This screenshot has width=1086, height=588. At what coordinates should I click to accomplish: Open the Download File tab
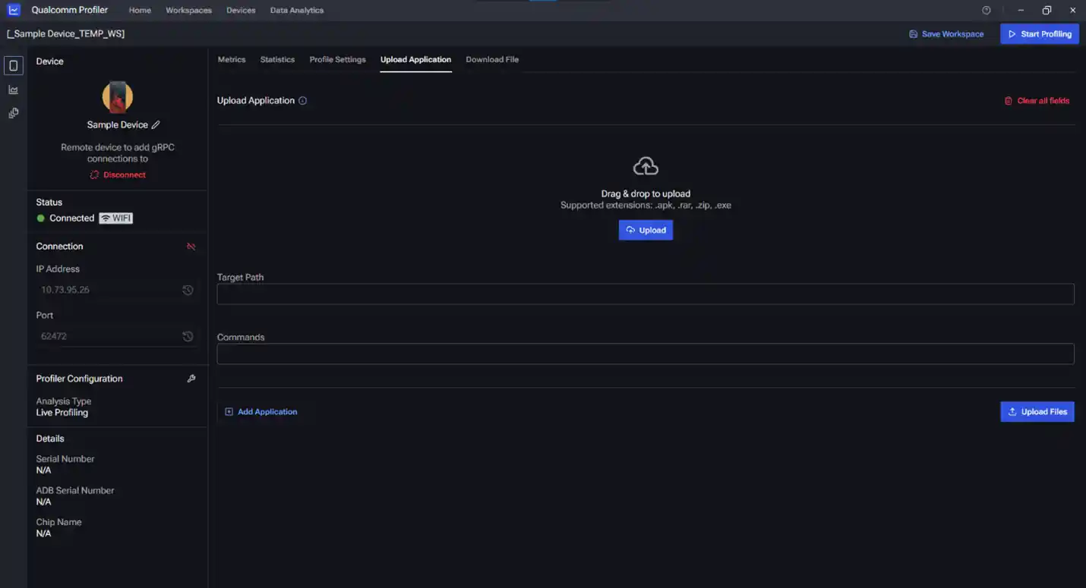492,59
